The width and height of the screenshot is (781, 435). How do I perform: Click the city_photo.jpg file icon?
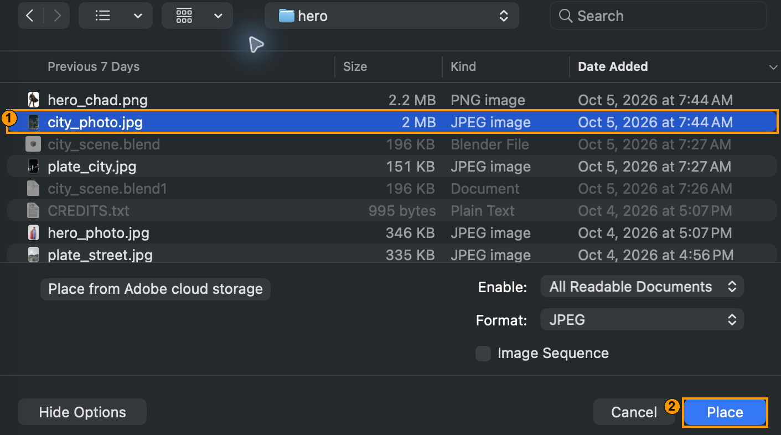click(34, 122)
